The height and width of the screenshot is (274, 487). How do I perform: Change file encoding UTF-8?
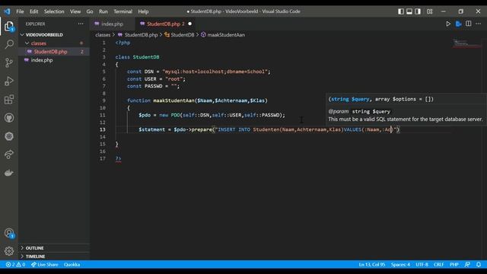coord(422,265)
